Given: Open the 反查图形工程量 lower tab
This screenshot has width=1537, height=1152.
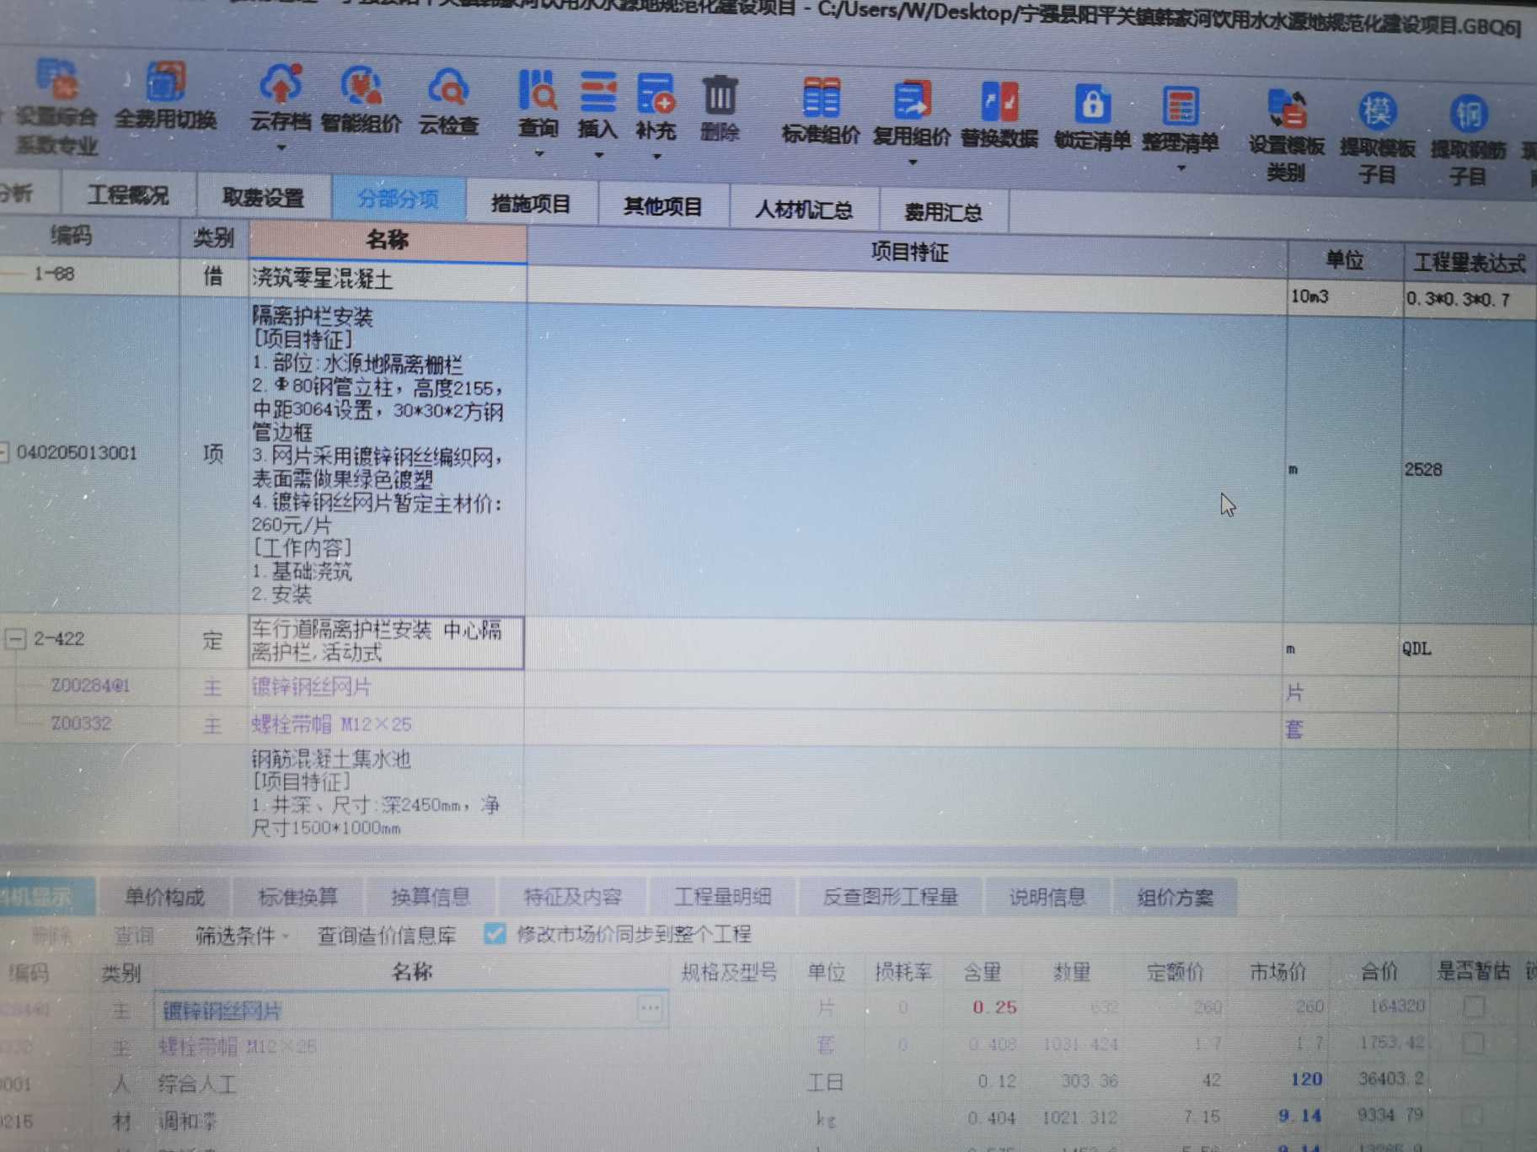Looking at the screenshot, I should 891,898.
